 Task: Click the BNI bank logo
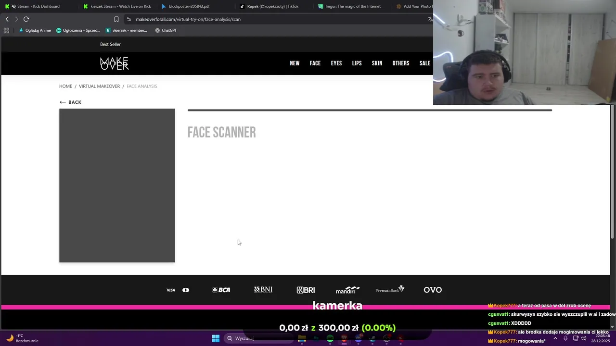[x=263, y=289]
